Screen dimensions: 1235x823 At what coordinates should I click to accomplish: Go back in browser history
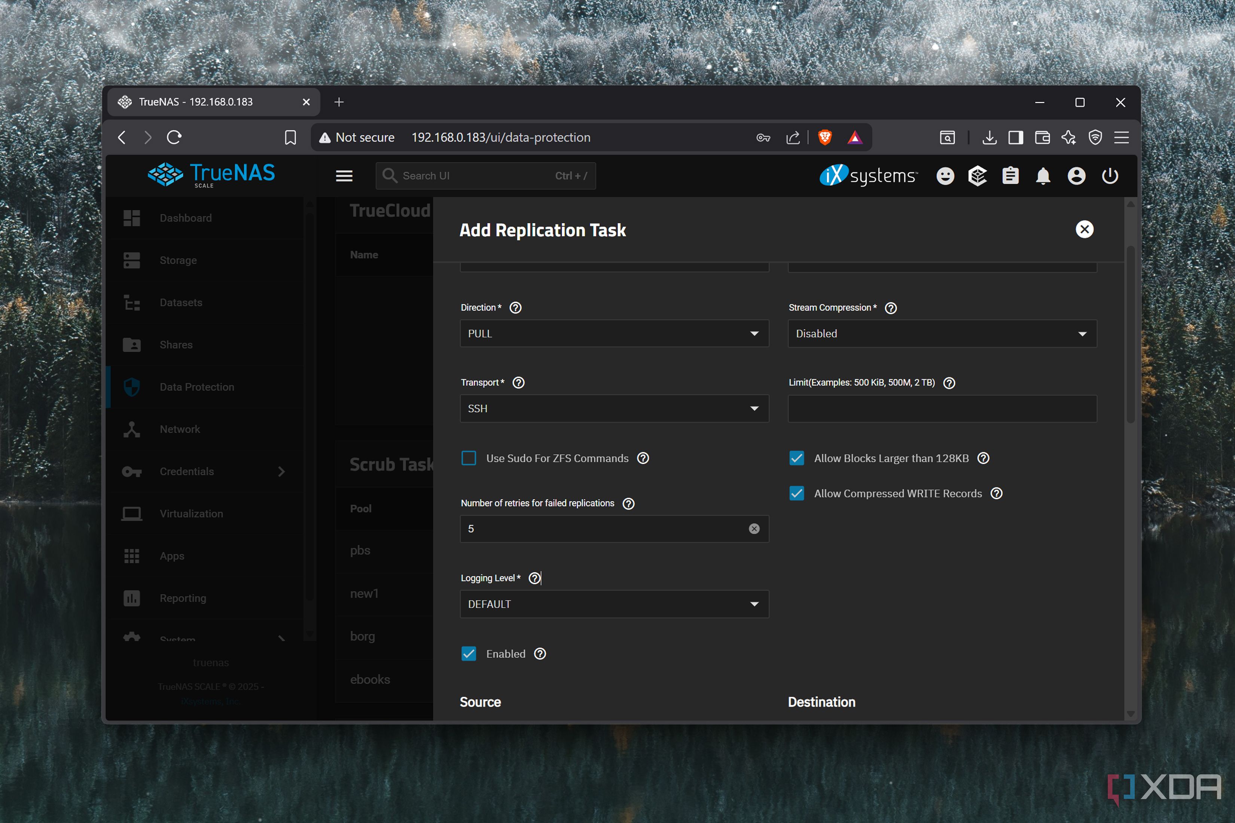pos(122,138)
